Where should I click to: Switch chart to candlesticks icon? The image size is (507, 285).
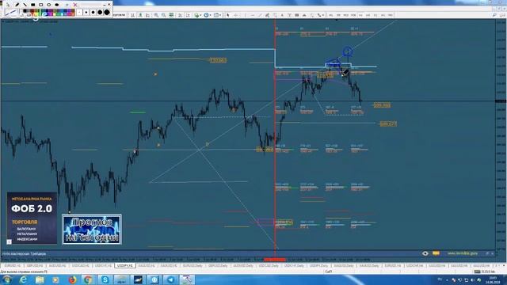(x=140, y=15)
